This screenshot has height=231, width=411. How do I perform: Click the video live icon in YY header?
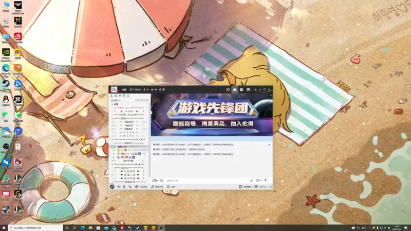pyautogui.click(x=228, y=89)
